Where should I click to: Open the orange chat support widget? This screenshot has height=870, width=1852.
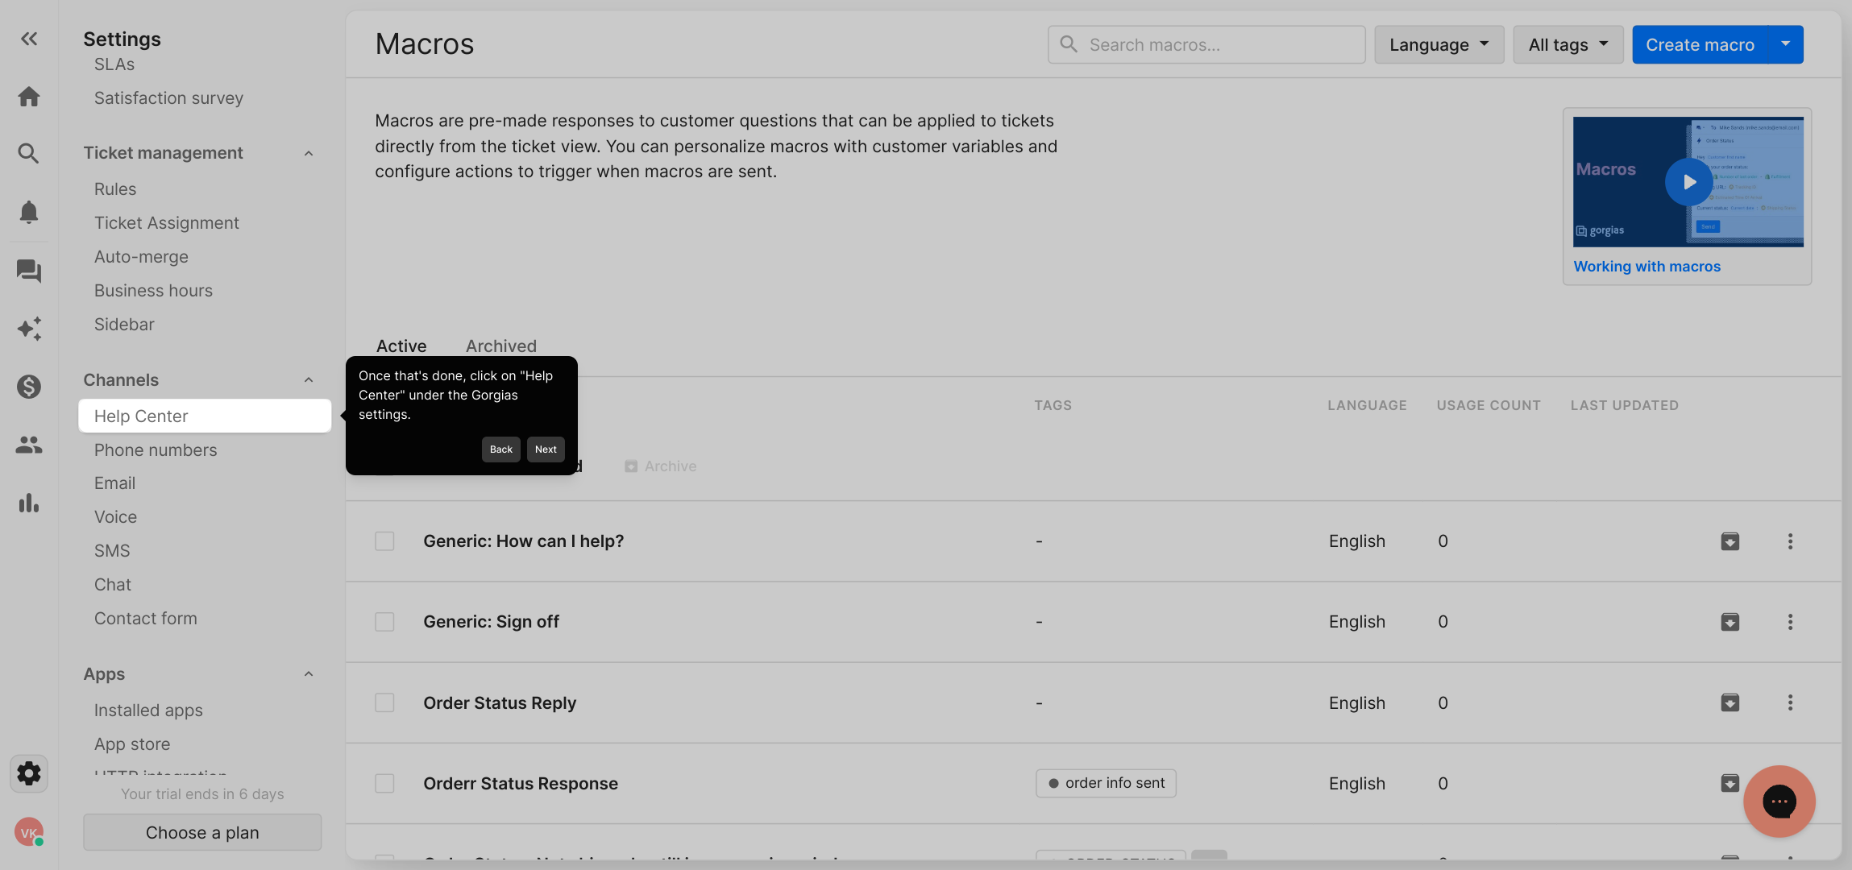[x=1779, y=801]
